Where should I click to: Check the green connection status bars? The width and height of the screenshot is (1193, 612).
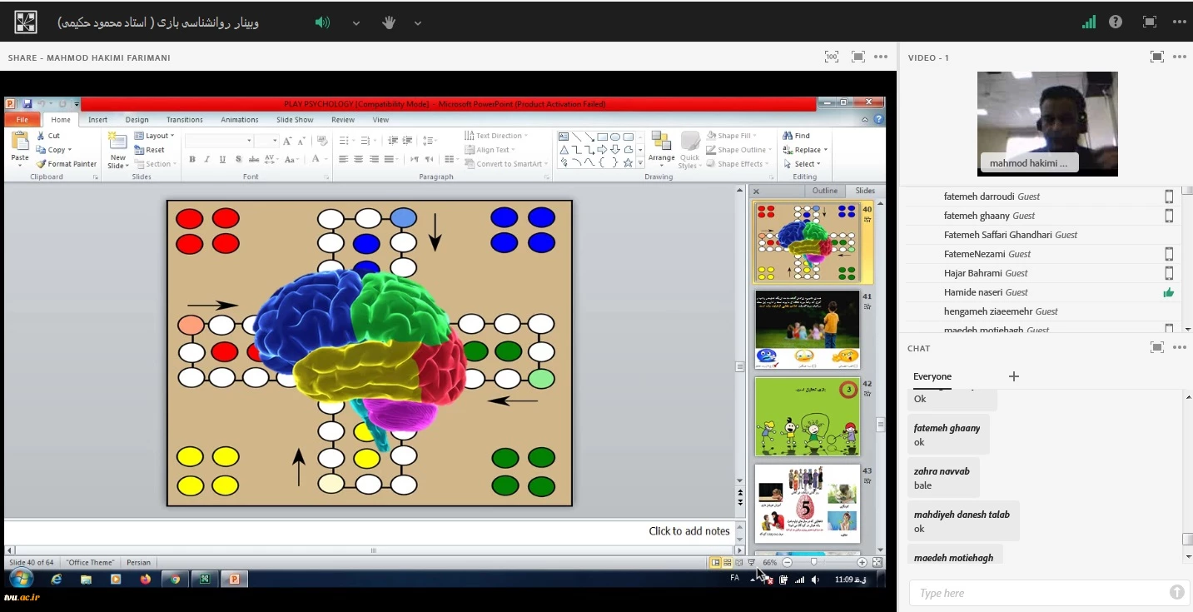click(x=1089, y=22)
